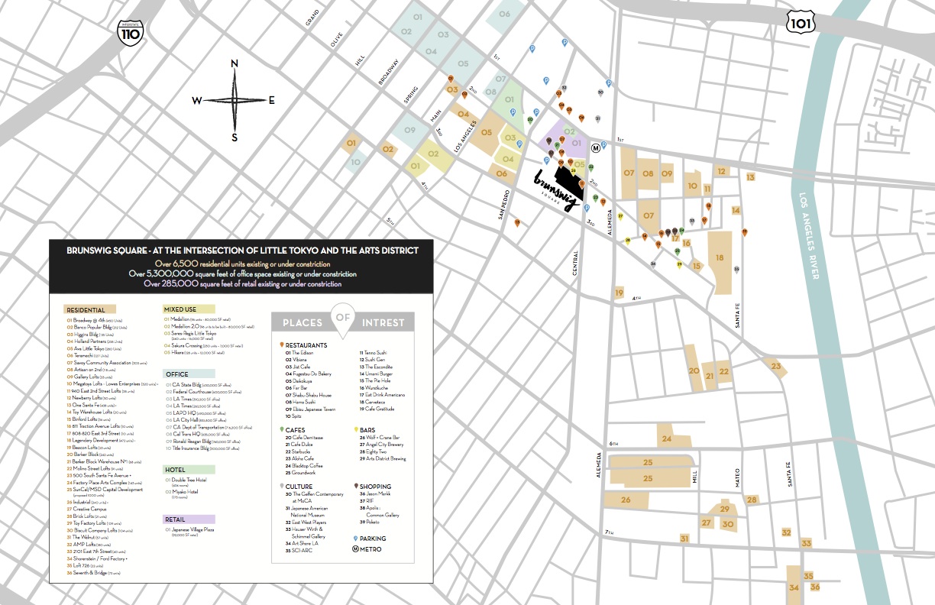Click the 'BROADWAY' street label
The width and height of the screenshot is (935, 605).
[388, 70]
